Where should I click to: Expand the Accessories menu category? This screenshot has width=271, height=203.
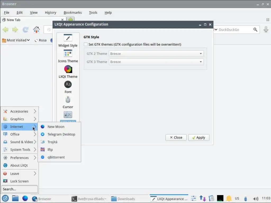pos(20,111)
